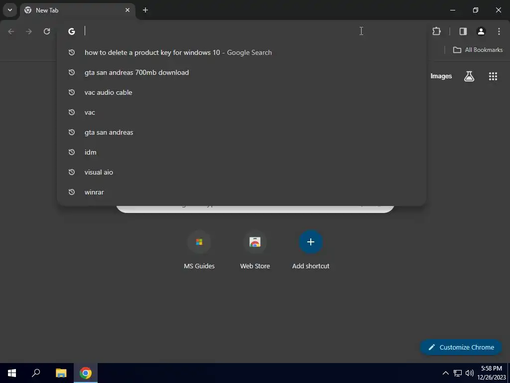Open the All Bookmarks folder
This screenshot has width=510, height=383.
click(x=478, y=50)
